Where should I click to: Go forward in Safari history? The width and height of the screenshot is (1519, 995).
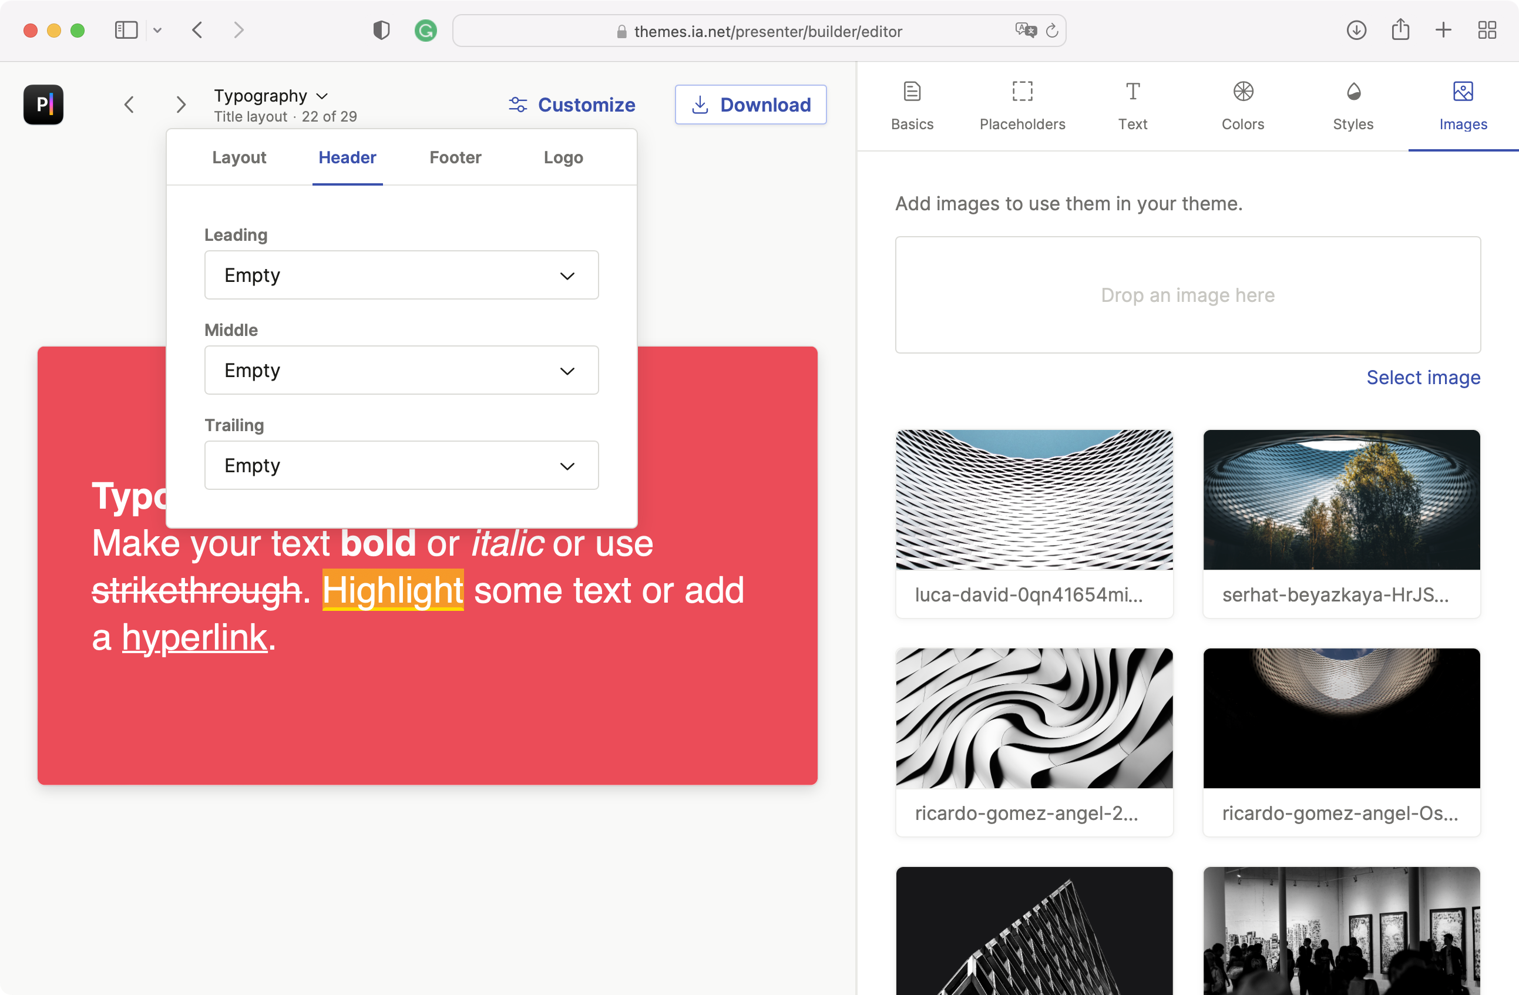238,30
